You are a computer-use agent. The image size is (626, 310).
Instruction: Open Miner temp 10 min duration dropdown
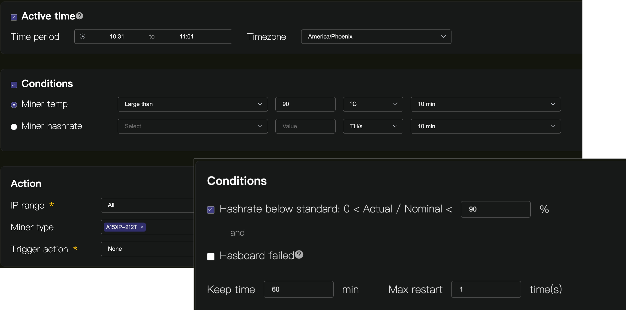485,104
